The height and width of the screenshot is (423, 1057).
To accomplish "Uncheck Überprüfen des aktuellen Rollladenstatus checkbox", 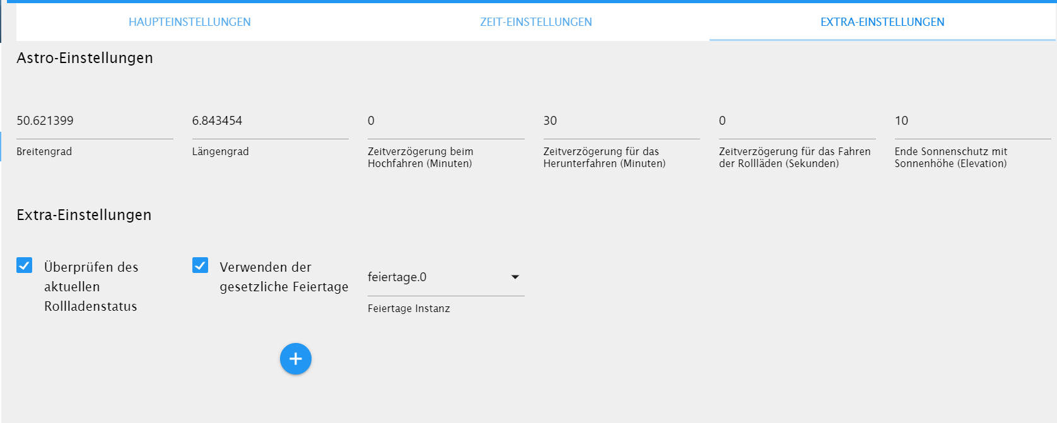I will tap(25, 265).
